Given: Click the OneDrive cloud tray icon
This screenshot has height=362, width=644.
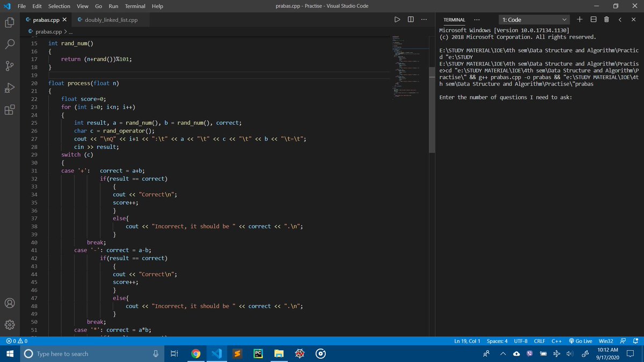Looking at the screenshot, I should [516, 354].
